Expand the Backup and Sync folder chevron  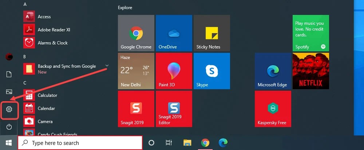tap(107, 66)
